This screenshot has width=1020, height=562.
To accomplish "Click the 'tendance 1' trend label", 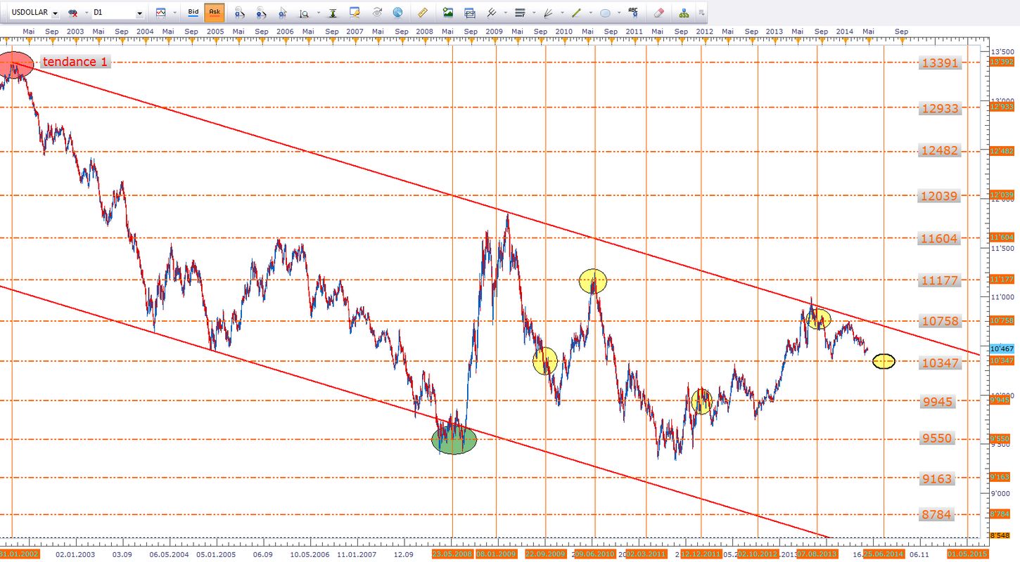I will click(75, 62).
